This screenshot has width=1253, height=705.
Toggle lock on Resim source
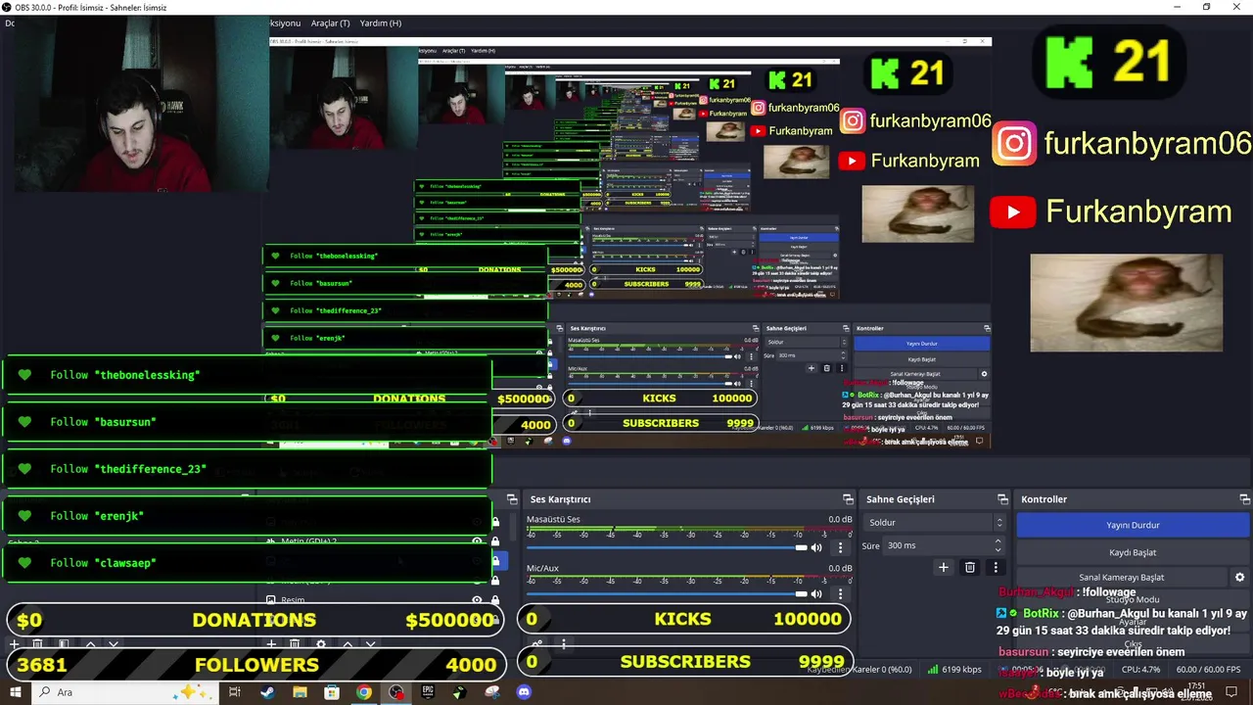pyautogui.click(x=495, y=600)
